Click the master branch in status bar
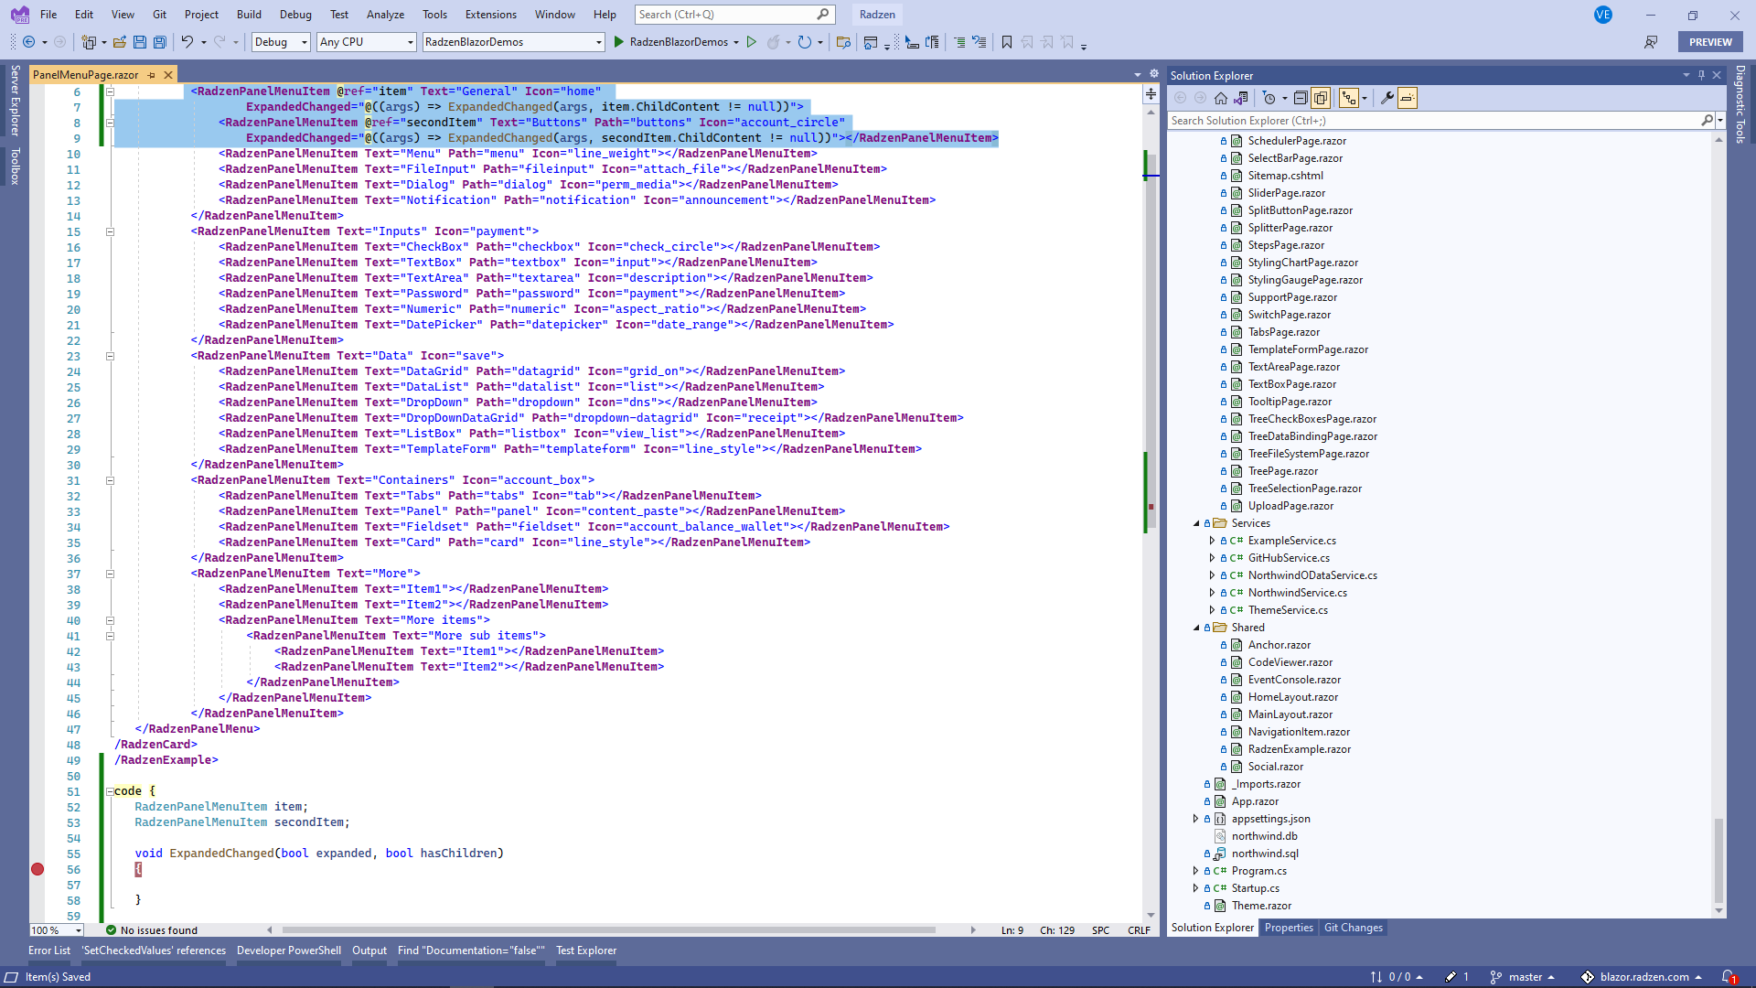Image resolution: width=1756 pixels, height=988 pixels. coord(1523,977)
